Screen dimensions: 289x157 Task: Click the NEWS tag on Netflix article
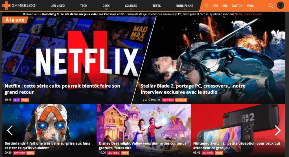(25, 100)
